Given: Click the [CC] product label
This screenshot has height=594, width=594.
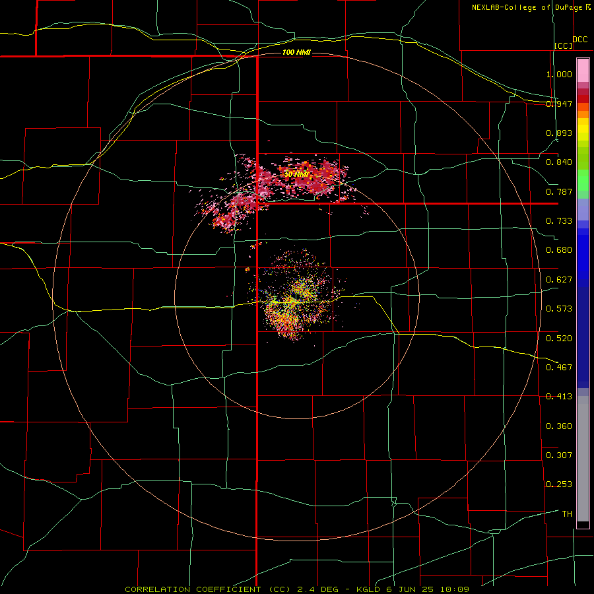Looking at the screenshot, I should [x=564, y=46].
